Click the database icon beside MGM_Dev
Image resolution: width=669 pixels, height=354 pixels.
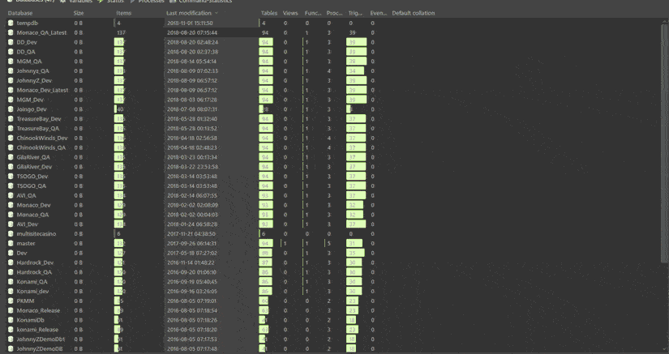11,100
